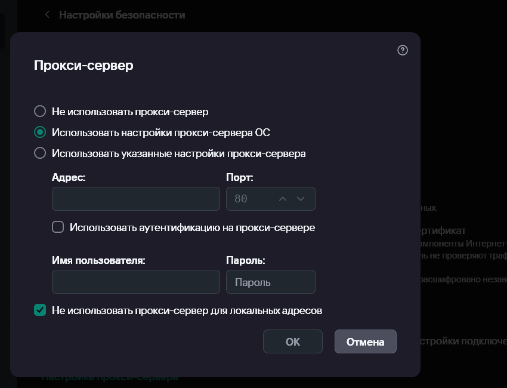Click the help question mark icon
The height and width of the screenshot is (388, 507).
coord(403,51)
